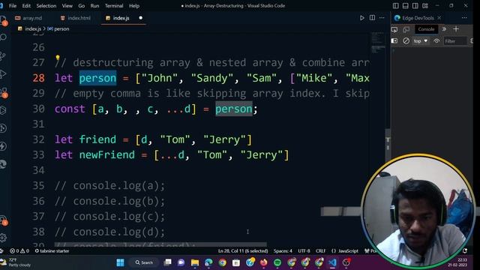The height and width of the screenshot is (270, 480).
Task: Open the Edge Tools view in activity bar
Action: [x=3, y=164]
